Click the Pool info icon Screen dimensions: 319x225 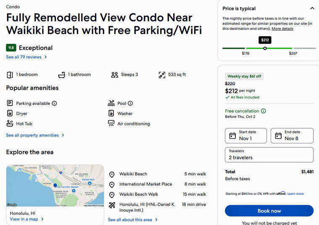[x=130, y=103]
